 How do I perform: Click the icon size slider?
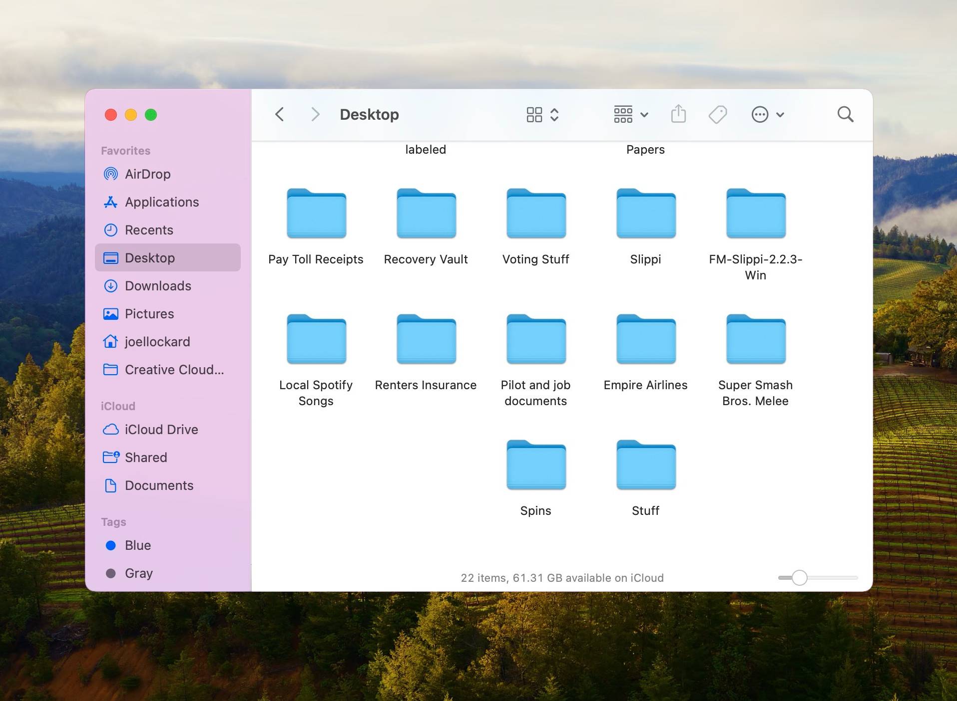(800, 578)
